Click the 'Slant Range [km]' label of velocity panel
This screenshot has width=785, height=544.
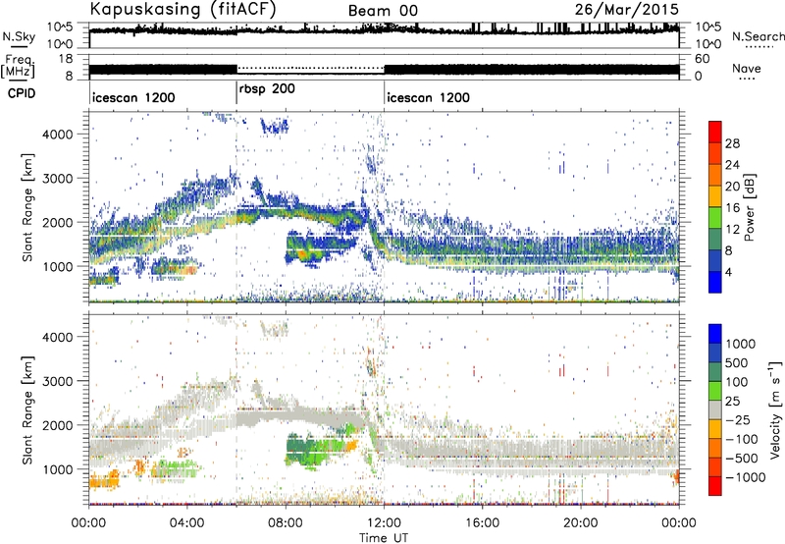tap(27, 410)
